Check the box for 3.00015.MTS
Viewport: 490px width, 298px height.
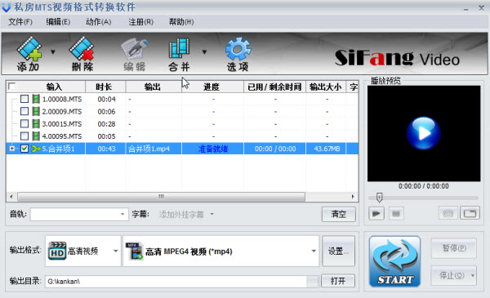point(24,124)
